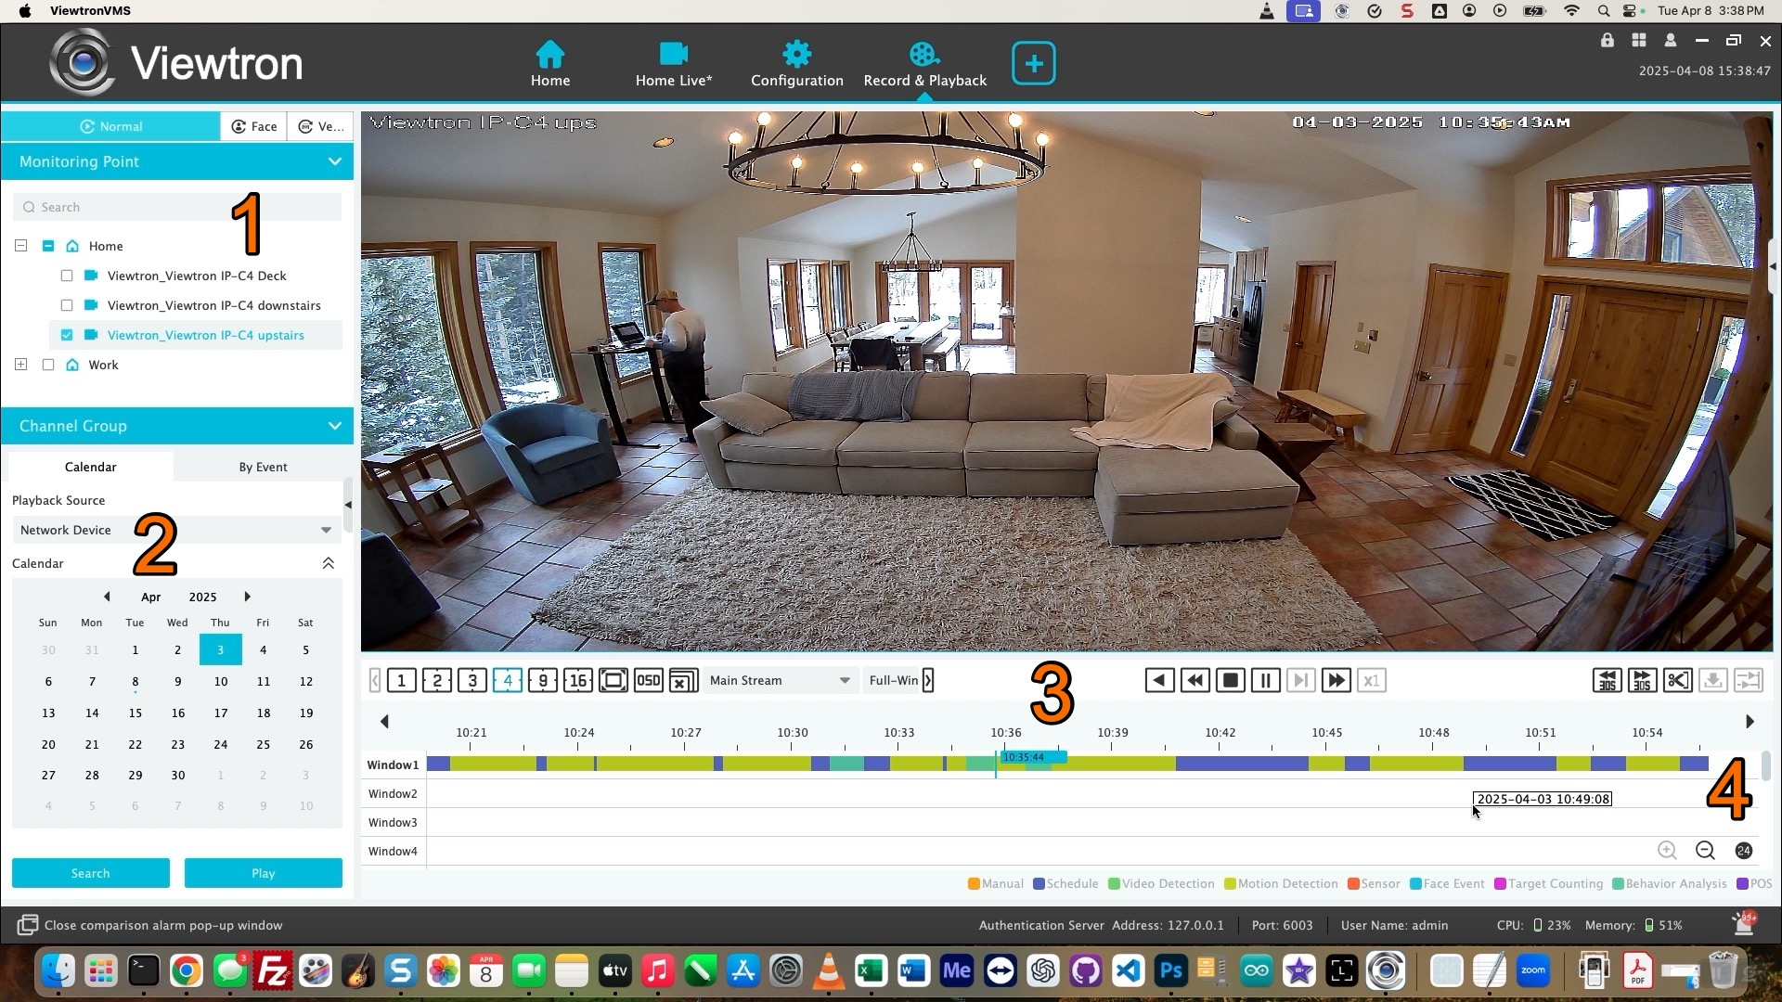Play in reverse with the backward arrow
The height and width of the screenshot is (1002, 1782).
point(1159,680)
